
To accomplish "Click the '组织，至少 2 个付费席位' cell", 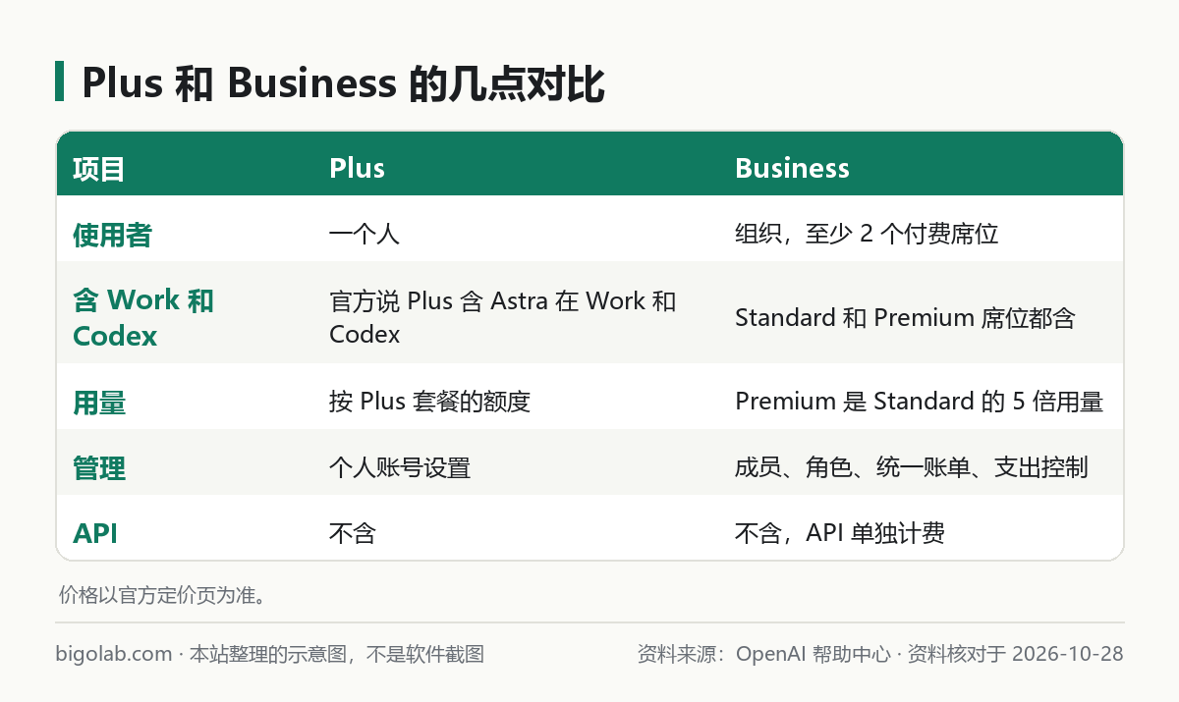I will coord(867,235).
